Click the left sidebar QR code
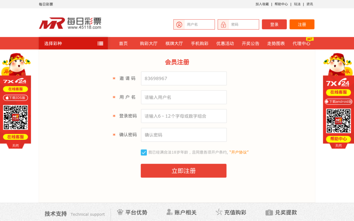Image resolution: width=354 pixels, height=221 pixels. pos(16,117)
